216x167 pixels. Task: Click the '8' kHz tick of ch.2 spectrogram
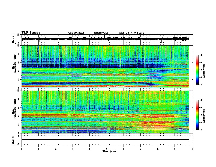point(19,99)
